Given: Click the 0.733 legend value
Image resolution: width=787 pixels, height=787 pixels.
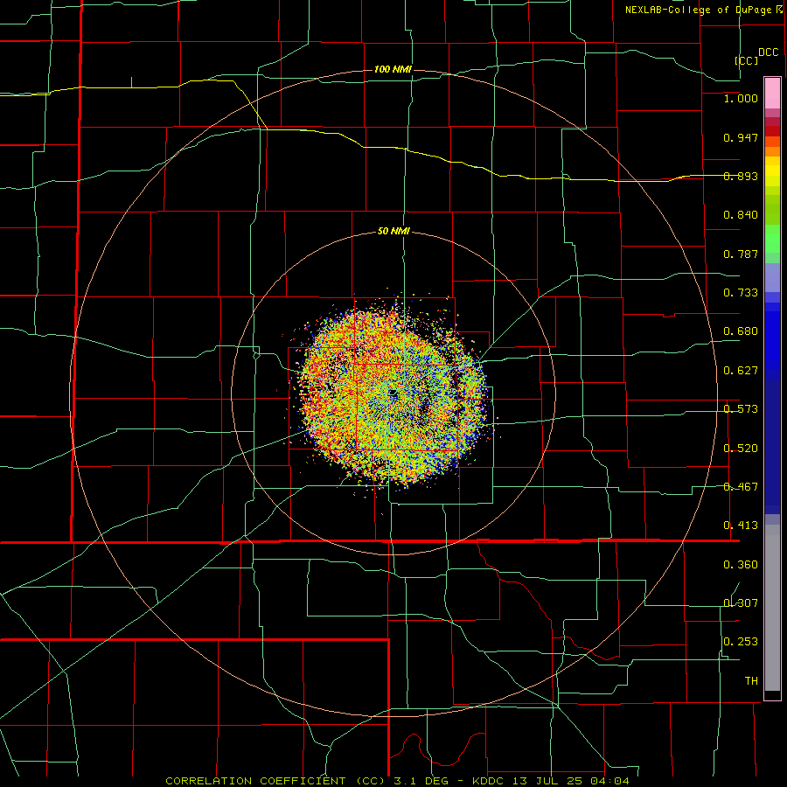Looking at the screenshot, I should pyautogui.click(x=741, y=293).
